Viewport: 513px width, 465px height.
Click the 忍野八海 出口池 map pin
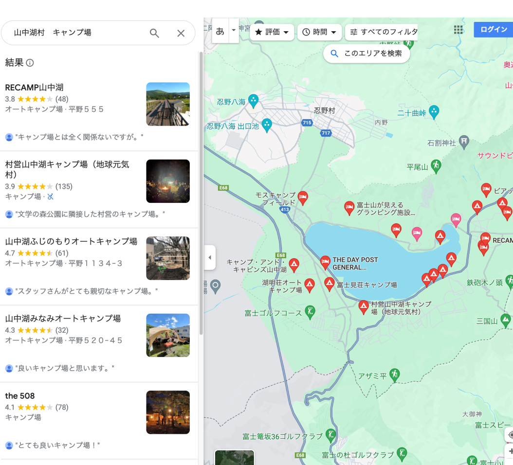(267, 125)
